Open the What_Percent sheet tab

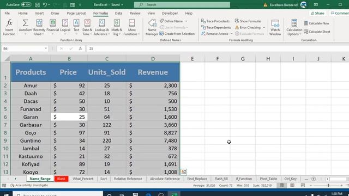point(83,179)
